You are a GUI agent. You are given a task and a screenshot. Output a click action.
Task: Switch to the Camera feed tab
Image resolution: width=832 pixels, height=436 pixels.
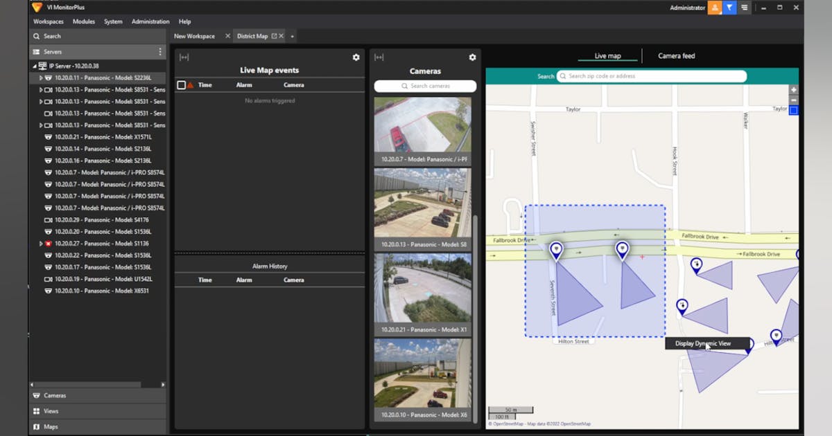[x=675, y=55]
